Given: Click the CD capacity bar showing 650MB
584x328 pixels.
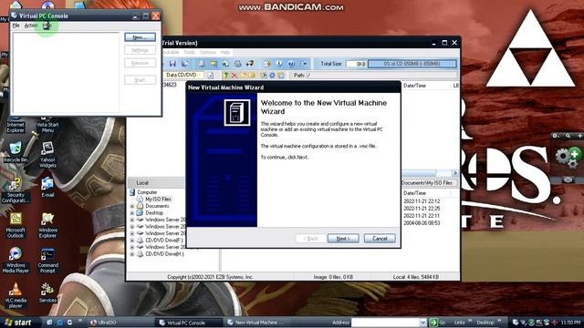Looking at the screenshot, I should 412,64.
